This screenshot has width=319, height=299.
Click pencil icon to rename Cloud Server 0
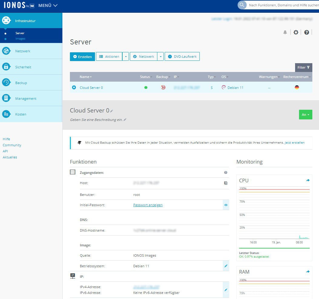(112, 111)
